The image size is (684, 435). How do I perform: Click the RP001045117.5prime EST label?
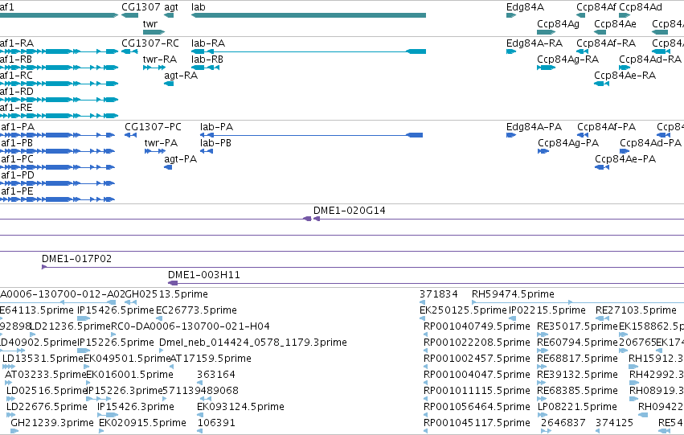point(477,423)
